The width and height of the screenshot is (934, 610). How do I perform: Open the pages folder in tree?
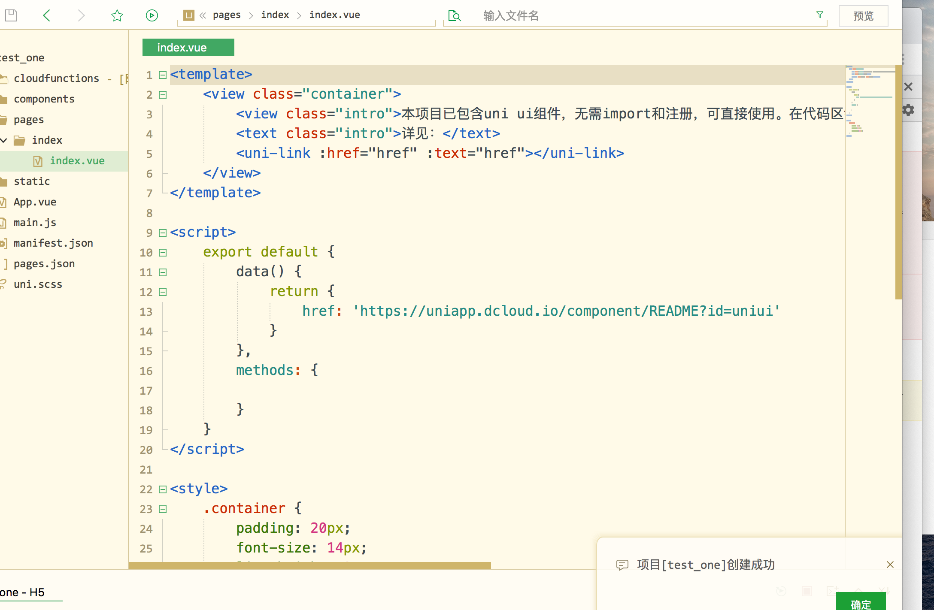tap(29, 119)
